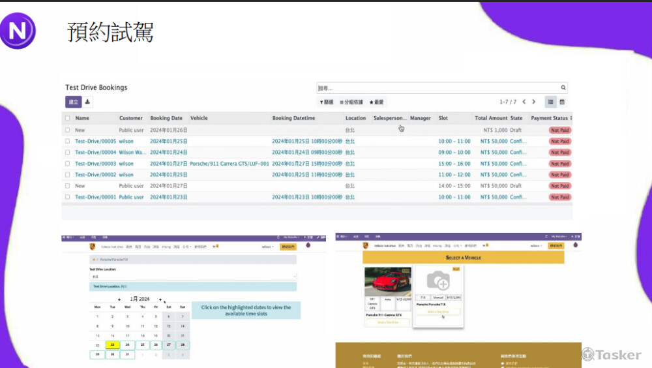Sort by Payment Status column header
652x368 pixels.
pos(549,118)
